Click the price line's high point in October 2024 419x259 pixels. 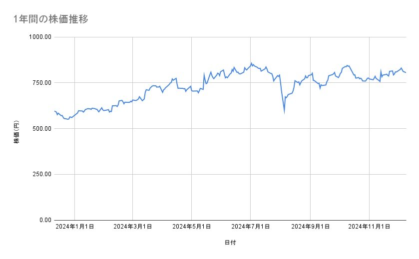(x=347, y=65)
